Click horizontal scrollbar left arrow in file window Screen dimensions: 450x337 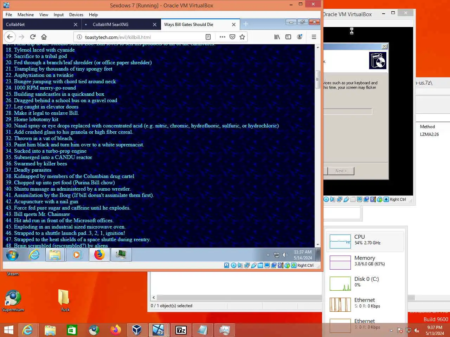[x=154, y=297]
